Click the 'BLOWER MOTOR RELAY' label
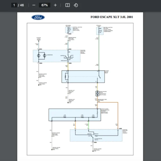161x161 pixels. [107, 72]
